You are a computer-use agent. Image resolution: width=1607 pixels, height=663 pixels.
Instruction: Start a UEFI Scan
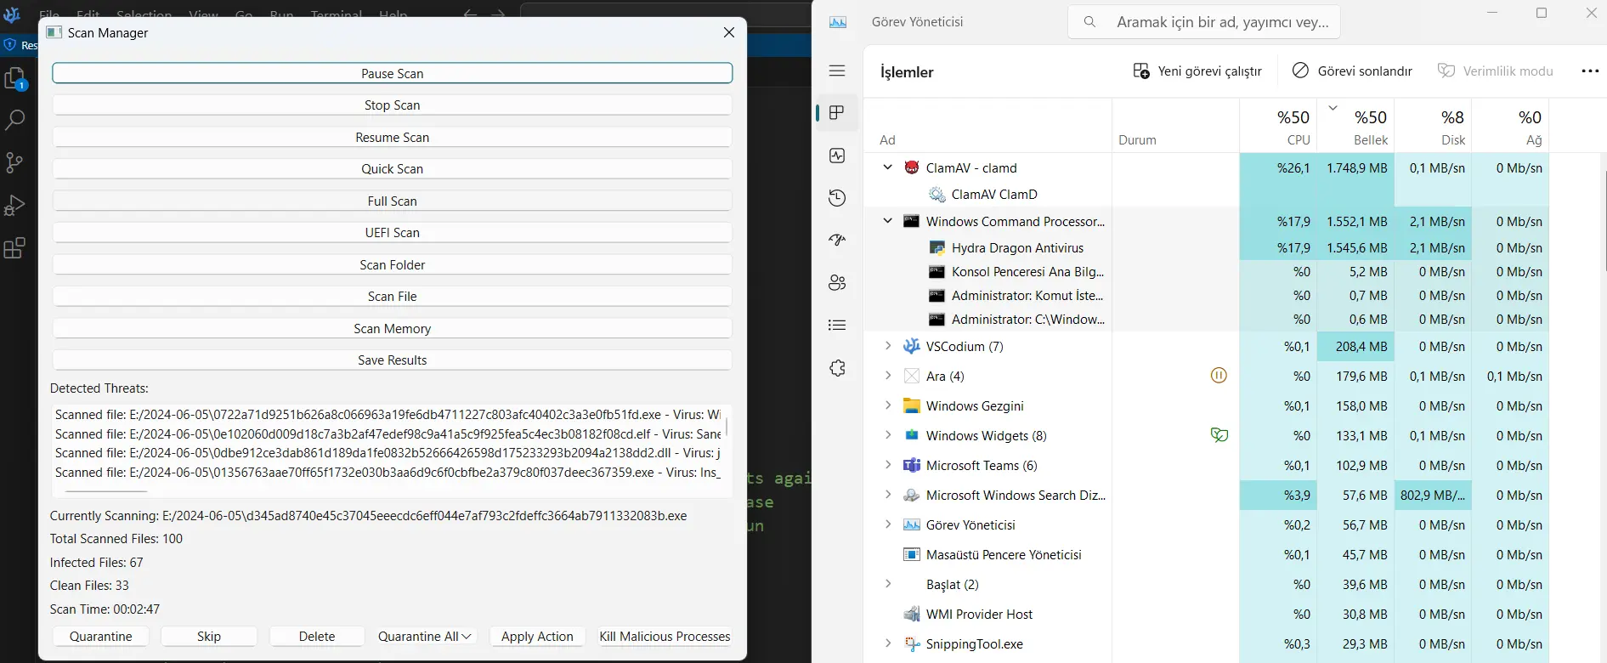[x=392, y=233]
